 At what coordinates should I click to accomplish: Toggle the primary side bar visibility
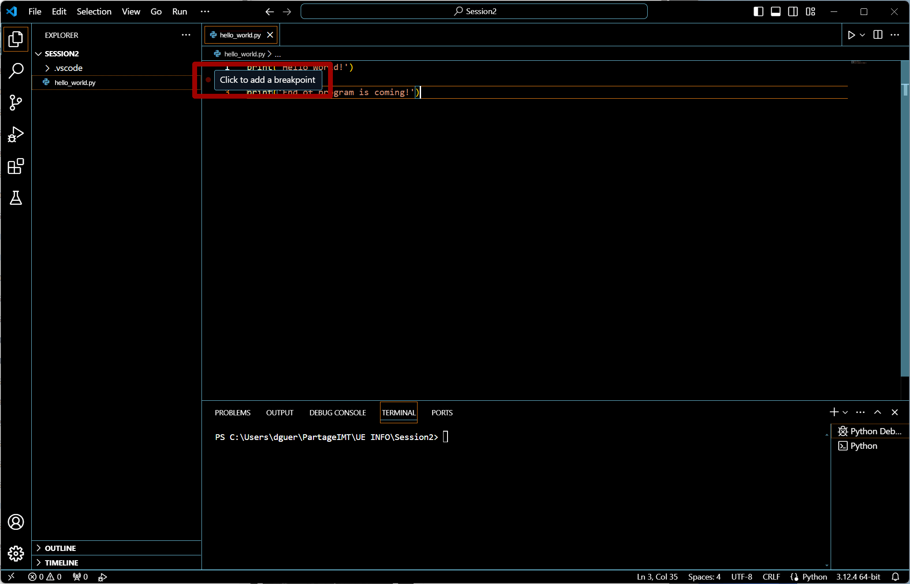(x=758, y=11)
